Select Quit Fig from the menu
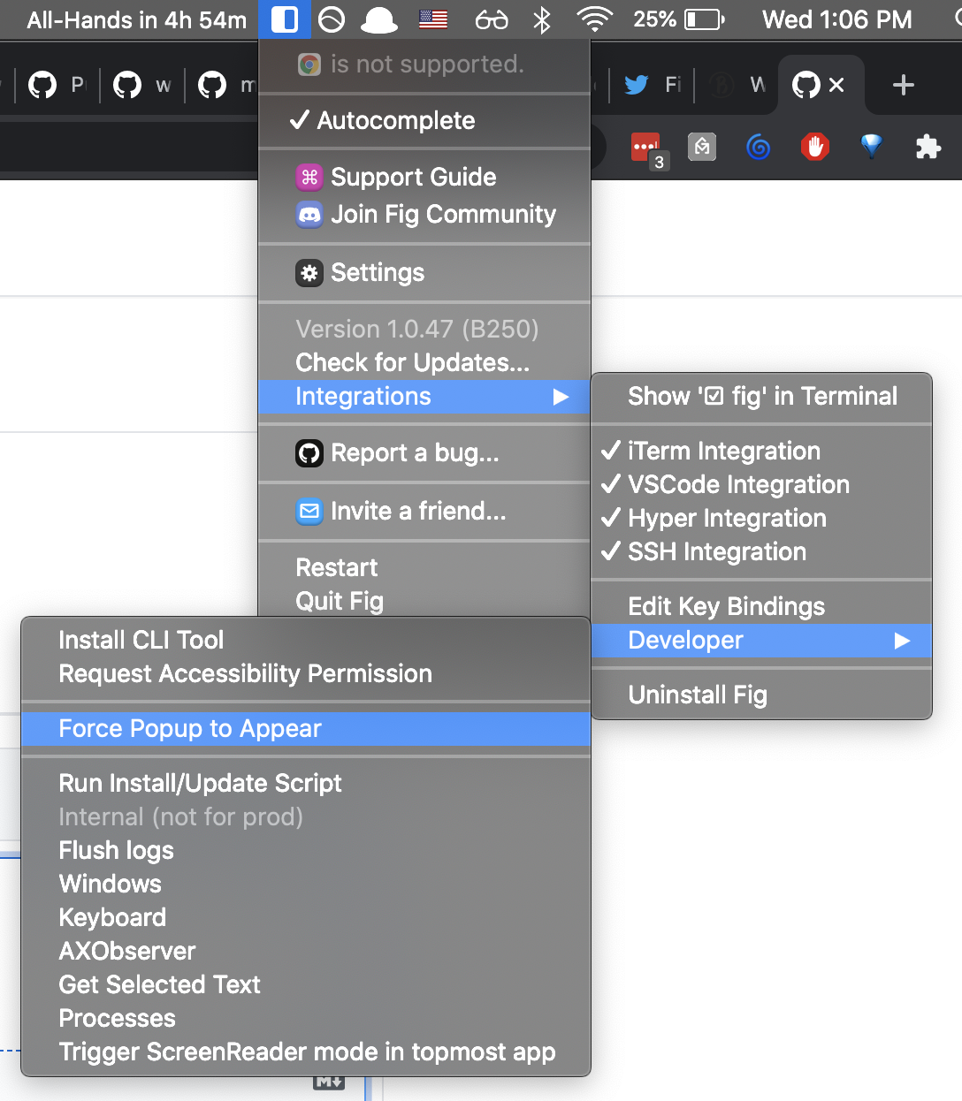 [340, 601]
